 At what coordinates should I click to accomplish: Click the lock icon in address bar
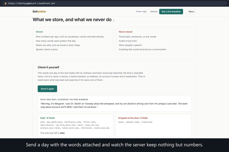[6, 3]
